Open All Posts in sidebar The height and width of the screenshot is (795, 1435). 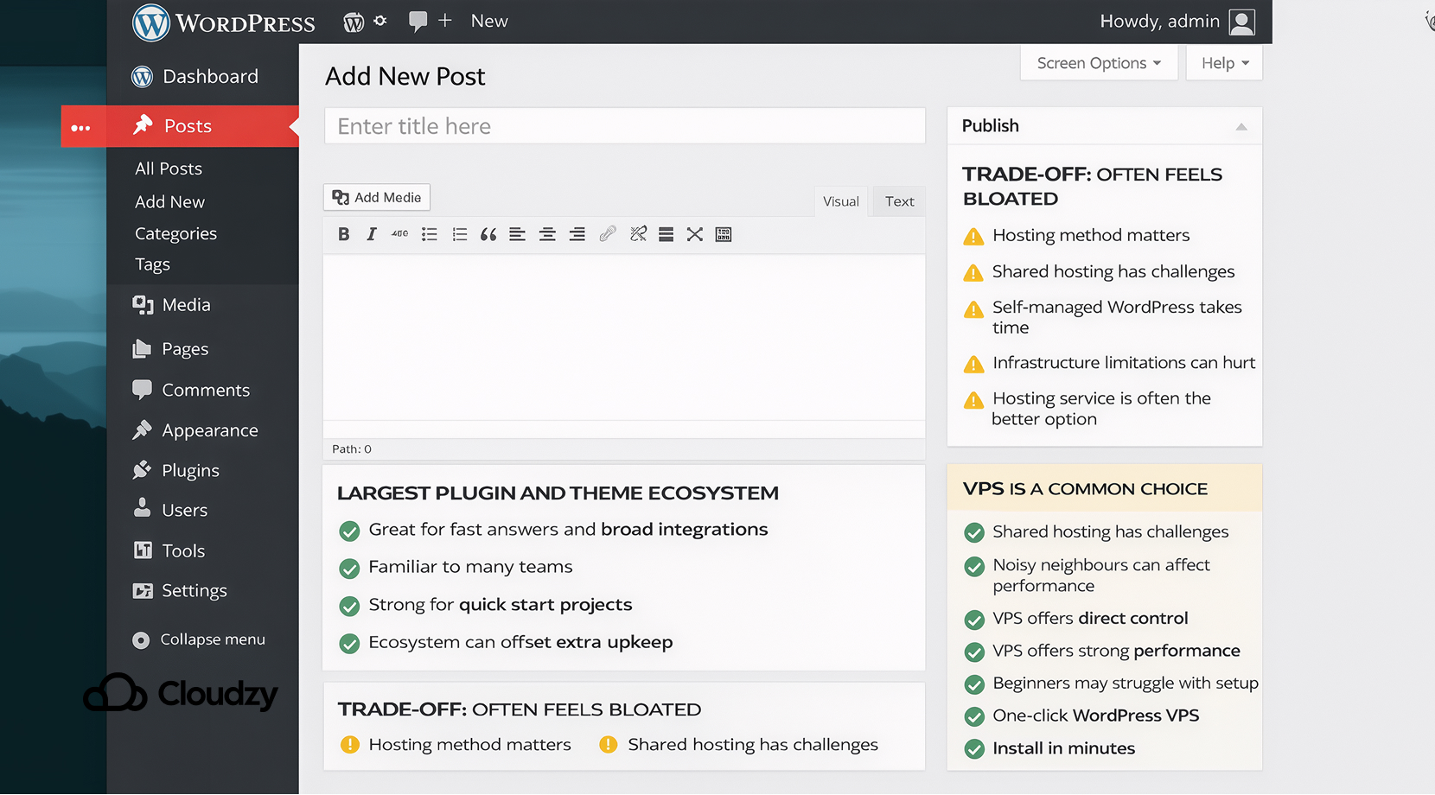168,169
